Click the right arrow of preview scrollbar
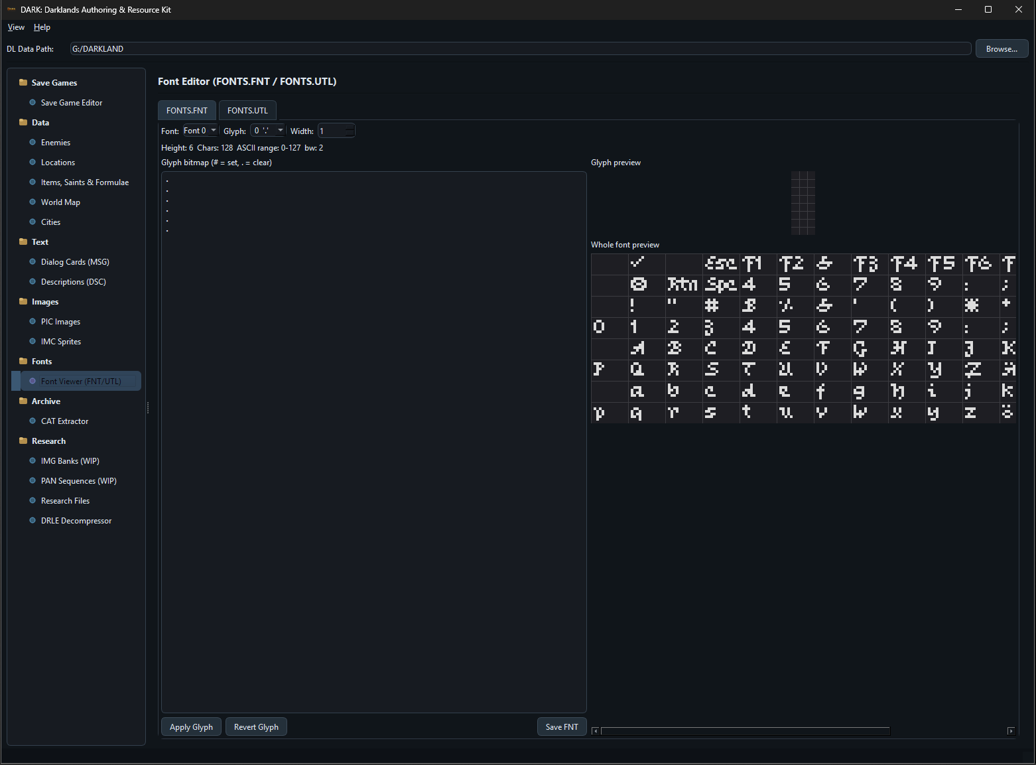This screenshot has height=765, width=1036. point(1011,731)
